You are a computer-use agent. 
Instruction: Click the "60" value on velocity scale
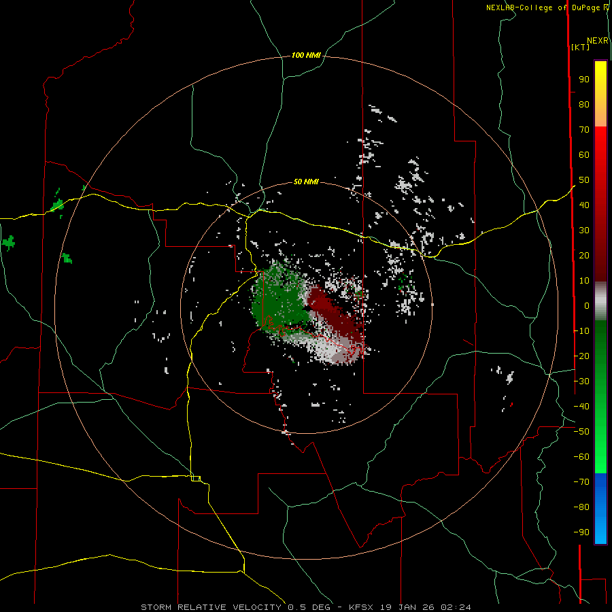pos(584,154)
